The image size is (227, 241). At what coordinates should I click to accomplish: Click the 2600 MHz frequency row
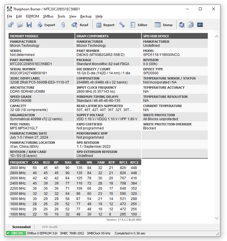click(75, 178)
